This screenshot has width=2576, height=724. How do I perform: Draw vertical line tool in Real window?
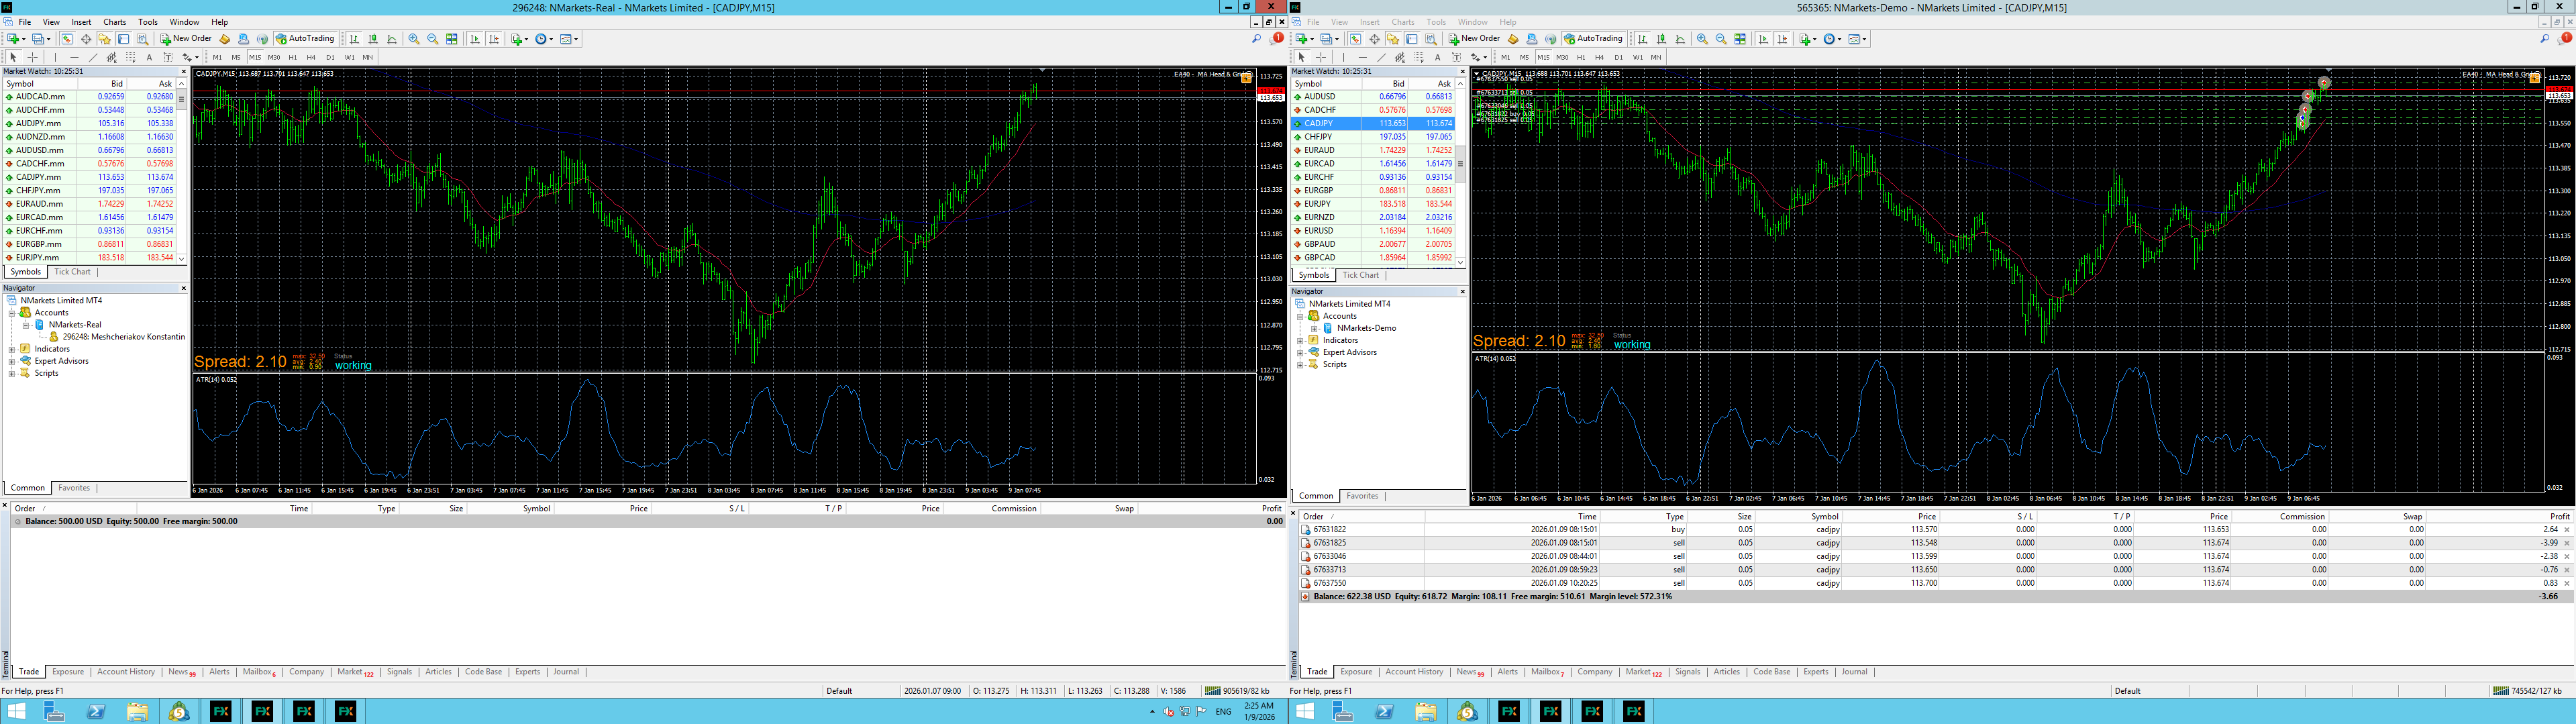click(x=55, y=57)
